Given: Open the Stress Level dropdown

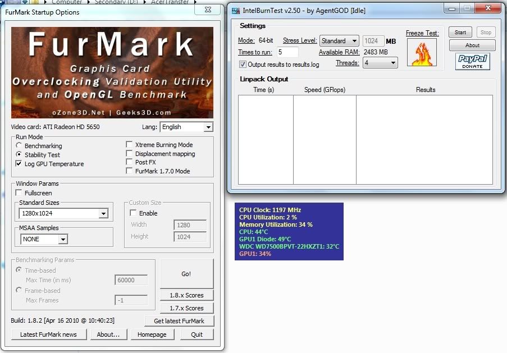Looking at the screenshot, I should [x=354, y=41].
